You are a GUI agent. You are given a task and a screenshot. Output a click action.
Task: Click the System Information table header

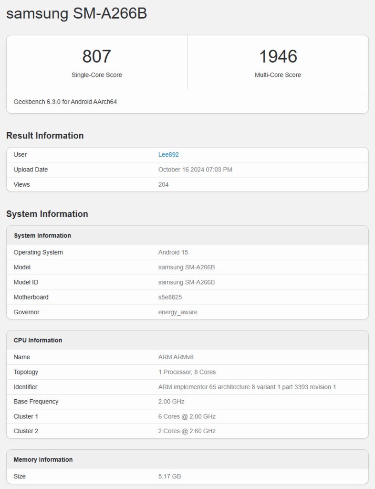(42, 235)
